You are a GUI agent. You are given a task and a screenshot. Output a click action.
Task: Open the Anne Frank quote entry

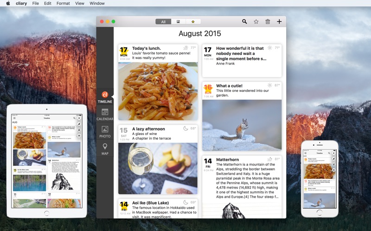pos(242,61)
